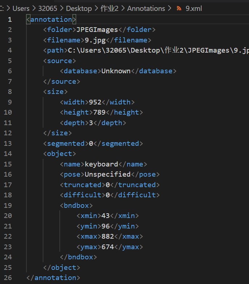Click the closing size tag
249x284 pixels.
(57, 133)
